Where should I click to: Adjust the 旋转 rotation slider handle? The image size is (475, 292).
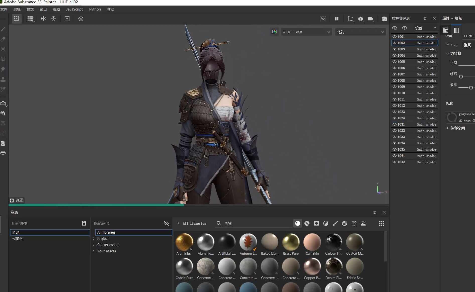(461, 77)
